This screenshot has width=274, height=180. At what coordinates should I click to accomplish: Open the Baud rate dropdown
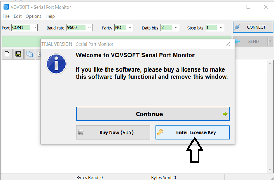coord(89,28)
